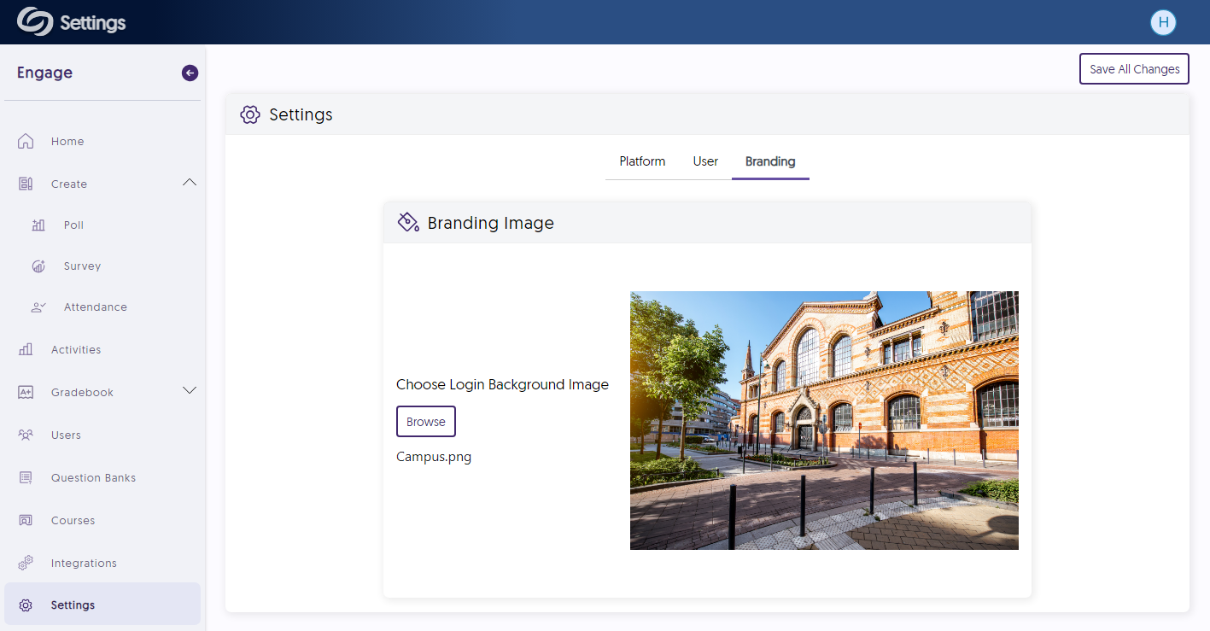Click the Question Banks icon

26,478
